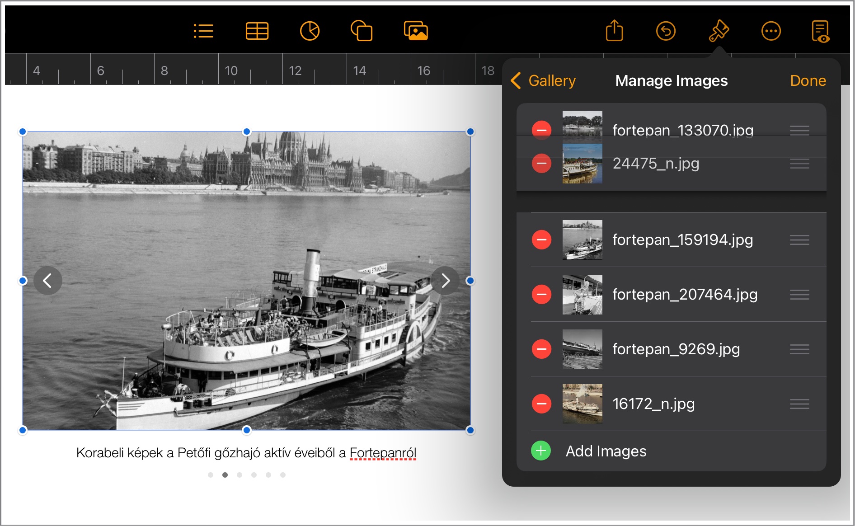Insert a chart with the pie chart icon
The width and height of the screenshot is (855, 526).
(x=310, y=31)
